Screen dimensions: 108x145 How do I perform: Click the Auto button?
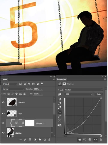click(99, 94)
